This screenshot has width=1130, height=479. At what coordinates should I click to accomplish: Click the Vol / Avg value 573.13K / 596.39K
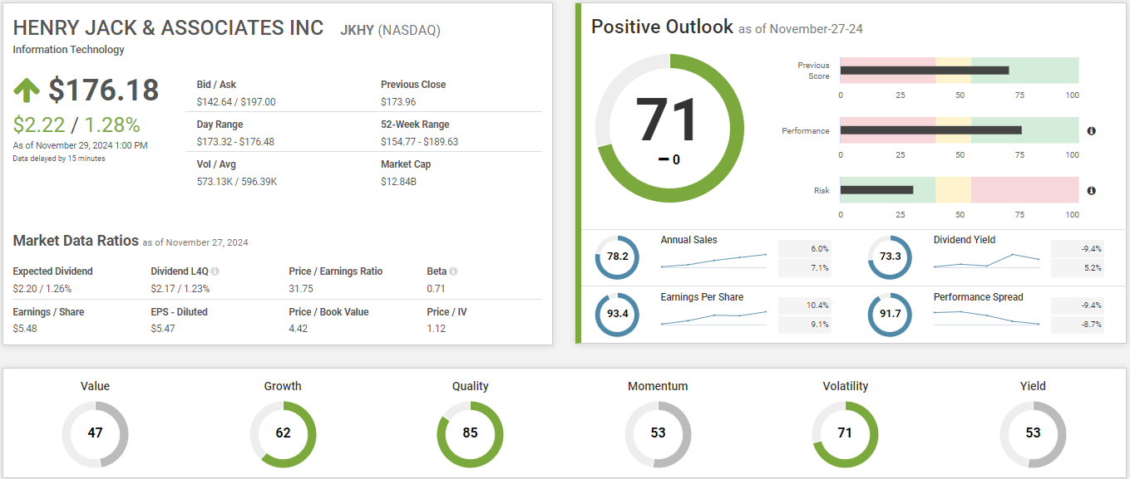(235, 182)
